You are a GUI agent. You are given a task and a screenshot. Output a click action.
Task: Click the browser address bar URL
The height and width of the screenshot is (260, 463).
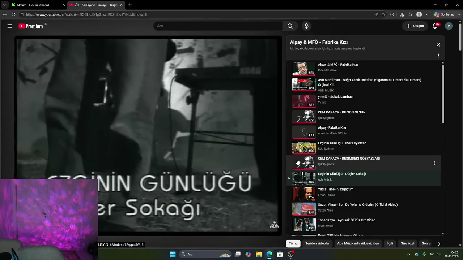(86, 14)
